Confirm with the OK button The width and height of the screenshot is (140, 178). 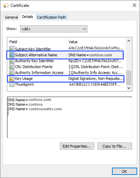click(x=124, y=171)
